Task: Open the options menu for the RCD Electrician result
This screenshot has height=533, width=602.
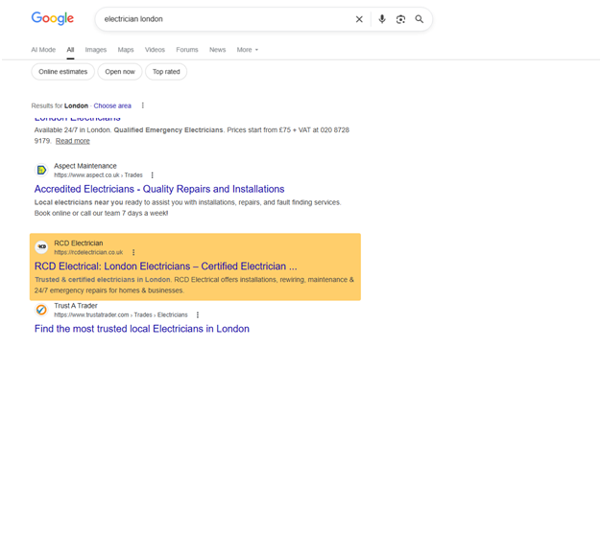Action: [133, 252]
